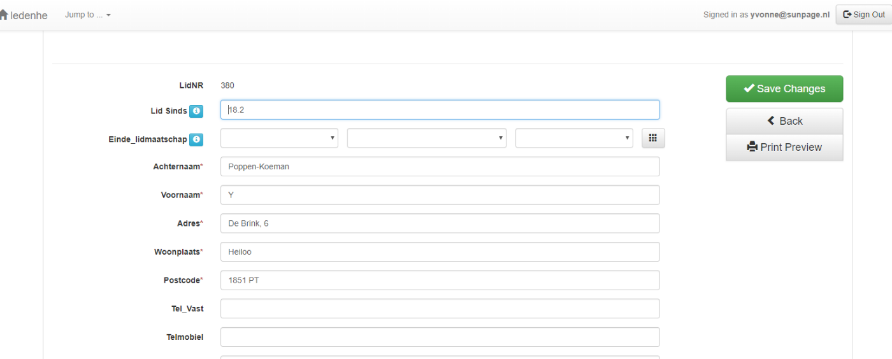The height and width of the screenshot is (359, 892).
Task: Click the Achternaam field with Poppen-Koeman
Action: [440, 167]
